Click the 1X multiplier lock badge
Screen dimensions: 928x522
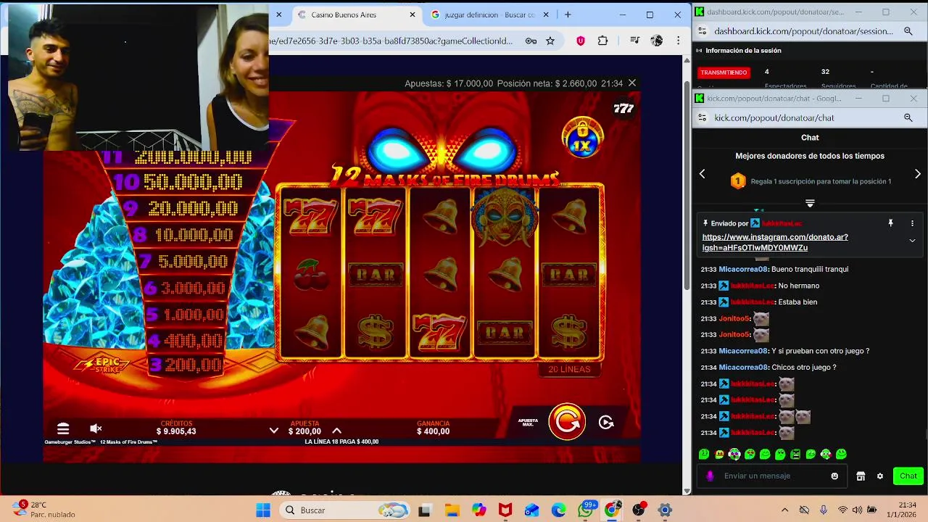pyautogui.click(x=582, y=137)
